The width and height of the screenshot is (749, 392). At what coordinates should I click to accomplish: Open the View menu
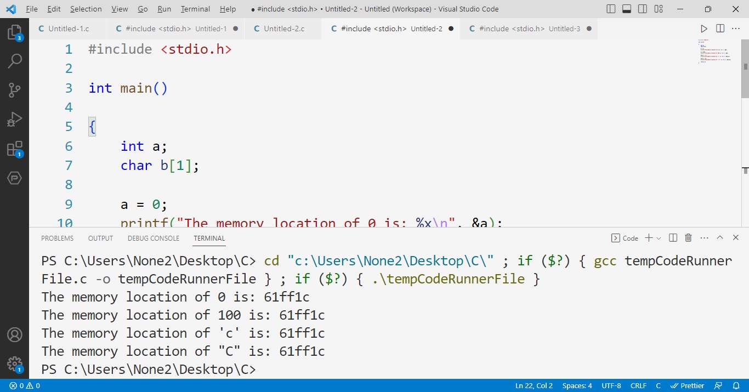(120, 9)
